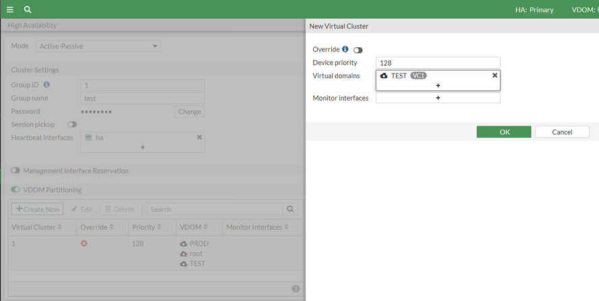Image resolution: width=599 pixels, height=301 pixels.
Task: Click the PROD VDOM entry
Action: point(194,244)
